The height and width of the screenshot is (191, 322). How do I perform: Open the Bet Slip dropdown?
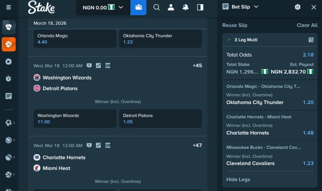click(x=240, y=7)
